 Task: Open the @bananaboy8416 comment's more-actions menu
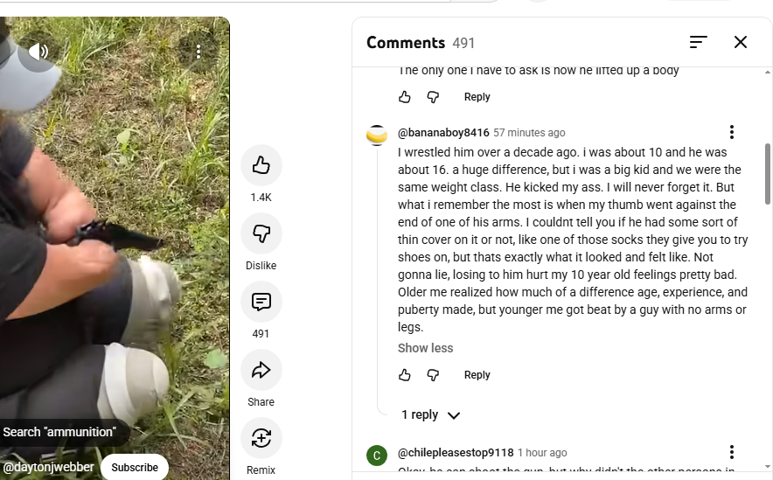tap(732, 133)
